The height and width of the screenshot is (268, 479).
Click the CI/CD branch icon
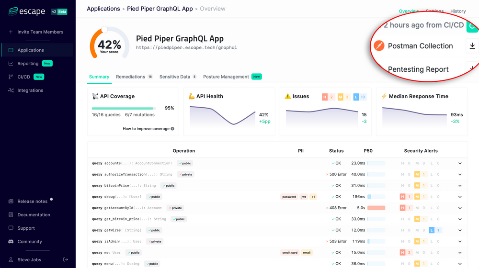point(11,77)
